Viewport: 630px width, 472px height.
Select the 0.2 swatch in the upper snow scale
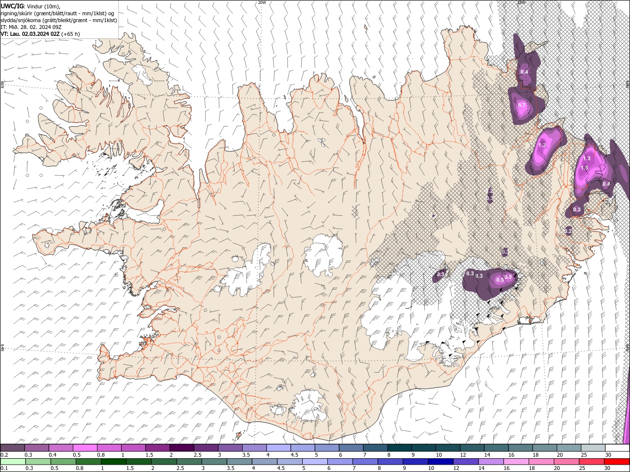12,447
